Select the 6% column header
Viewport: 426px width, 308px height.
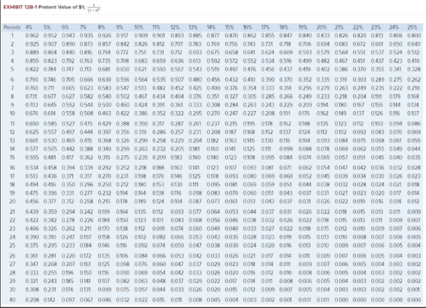click(65, 27)
